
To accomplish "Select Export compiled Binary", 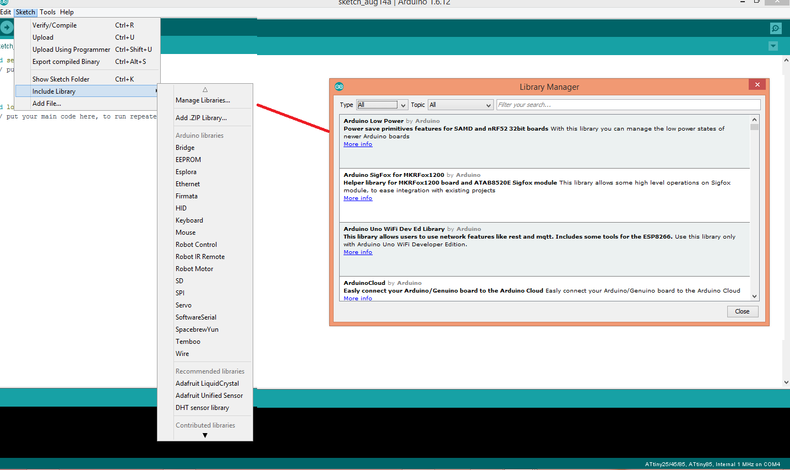I will pyautogui.click(x=88, y=62).
